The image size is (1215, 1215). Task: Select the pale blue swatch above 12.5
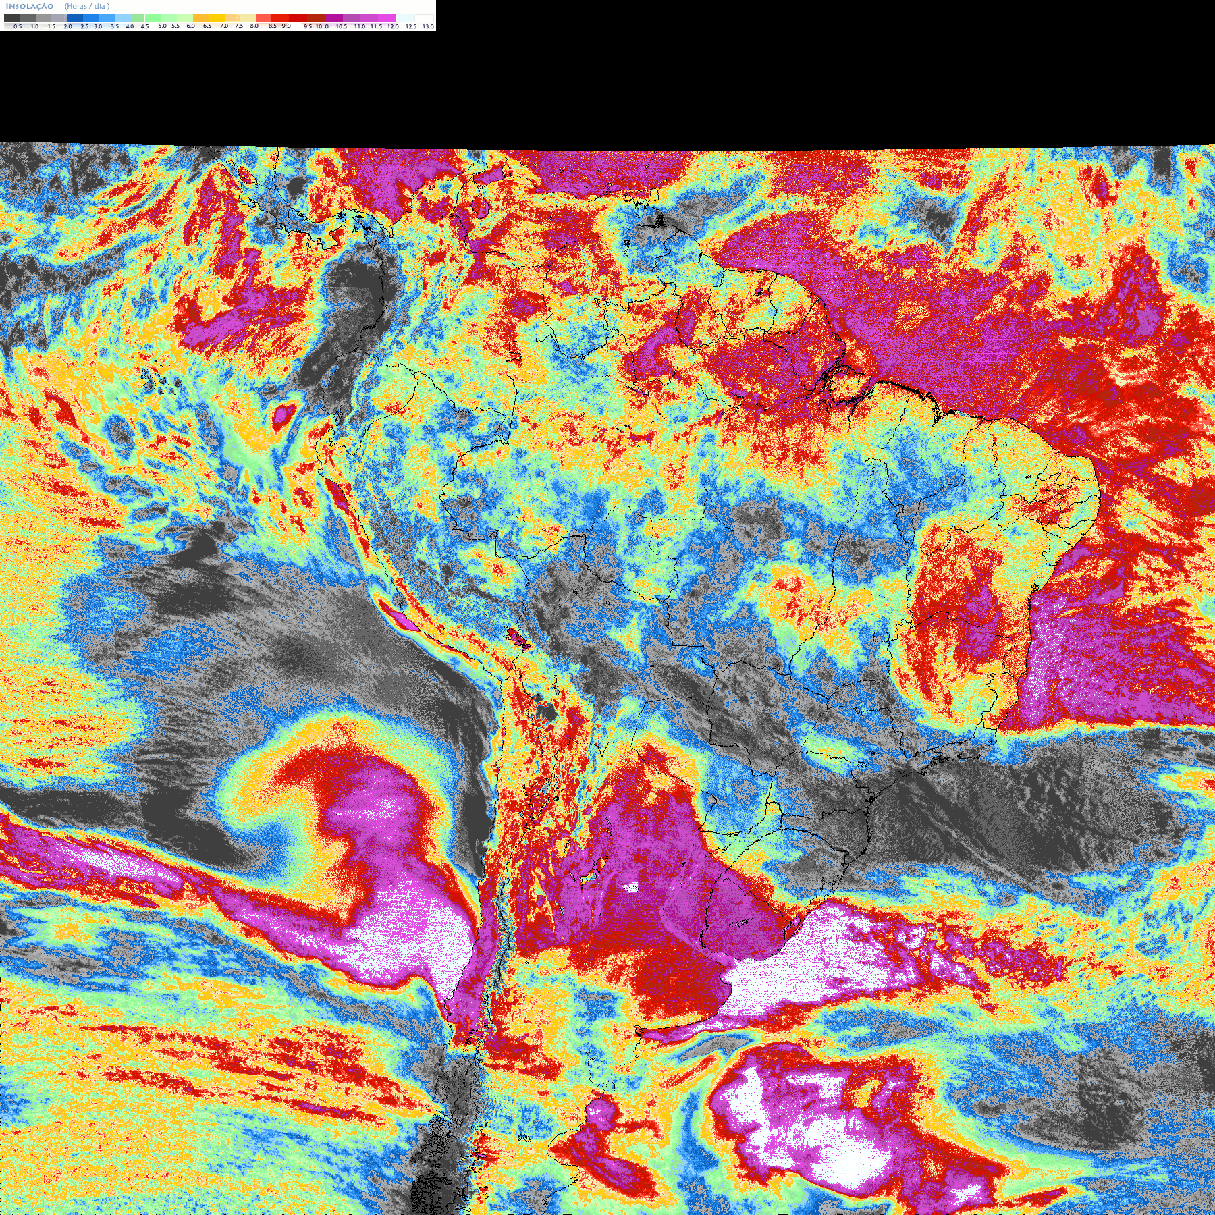click(405, 18)
